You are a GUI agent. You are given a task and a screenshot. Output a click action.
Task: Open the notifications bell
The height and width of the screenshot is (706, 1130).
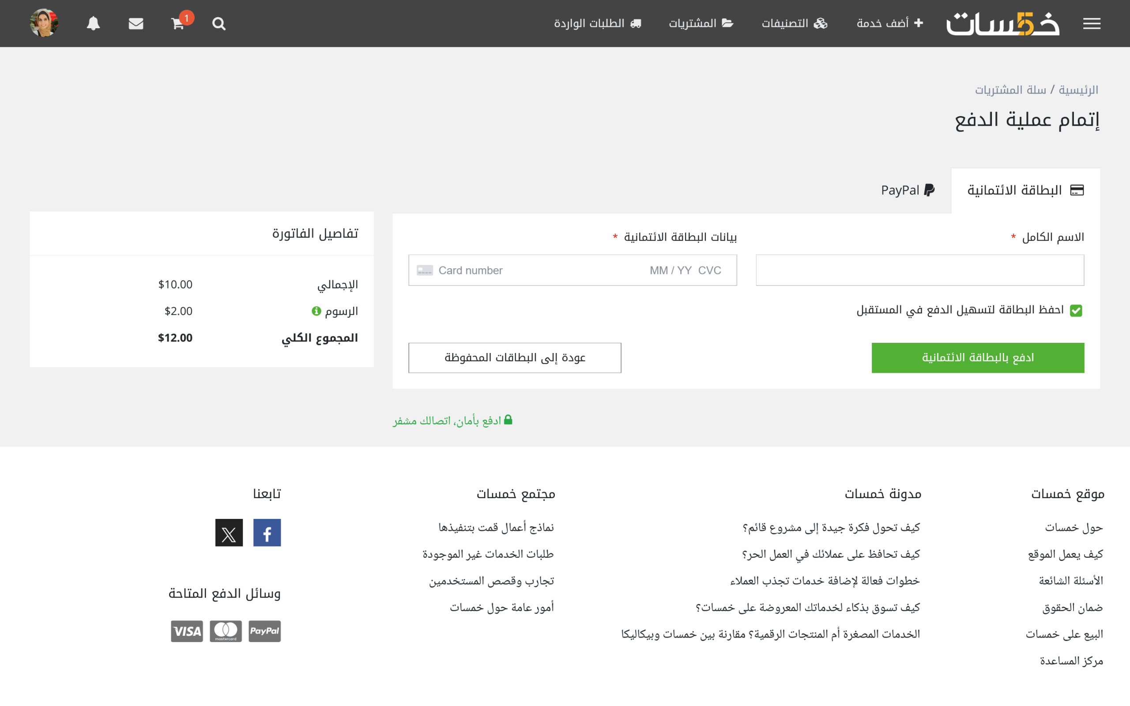pos(94,23)
